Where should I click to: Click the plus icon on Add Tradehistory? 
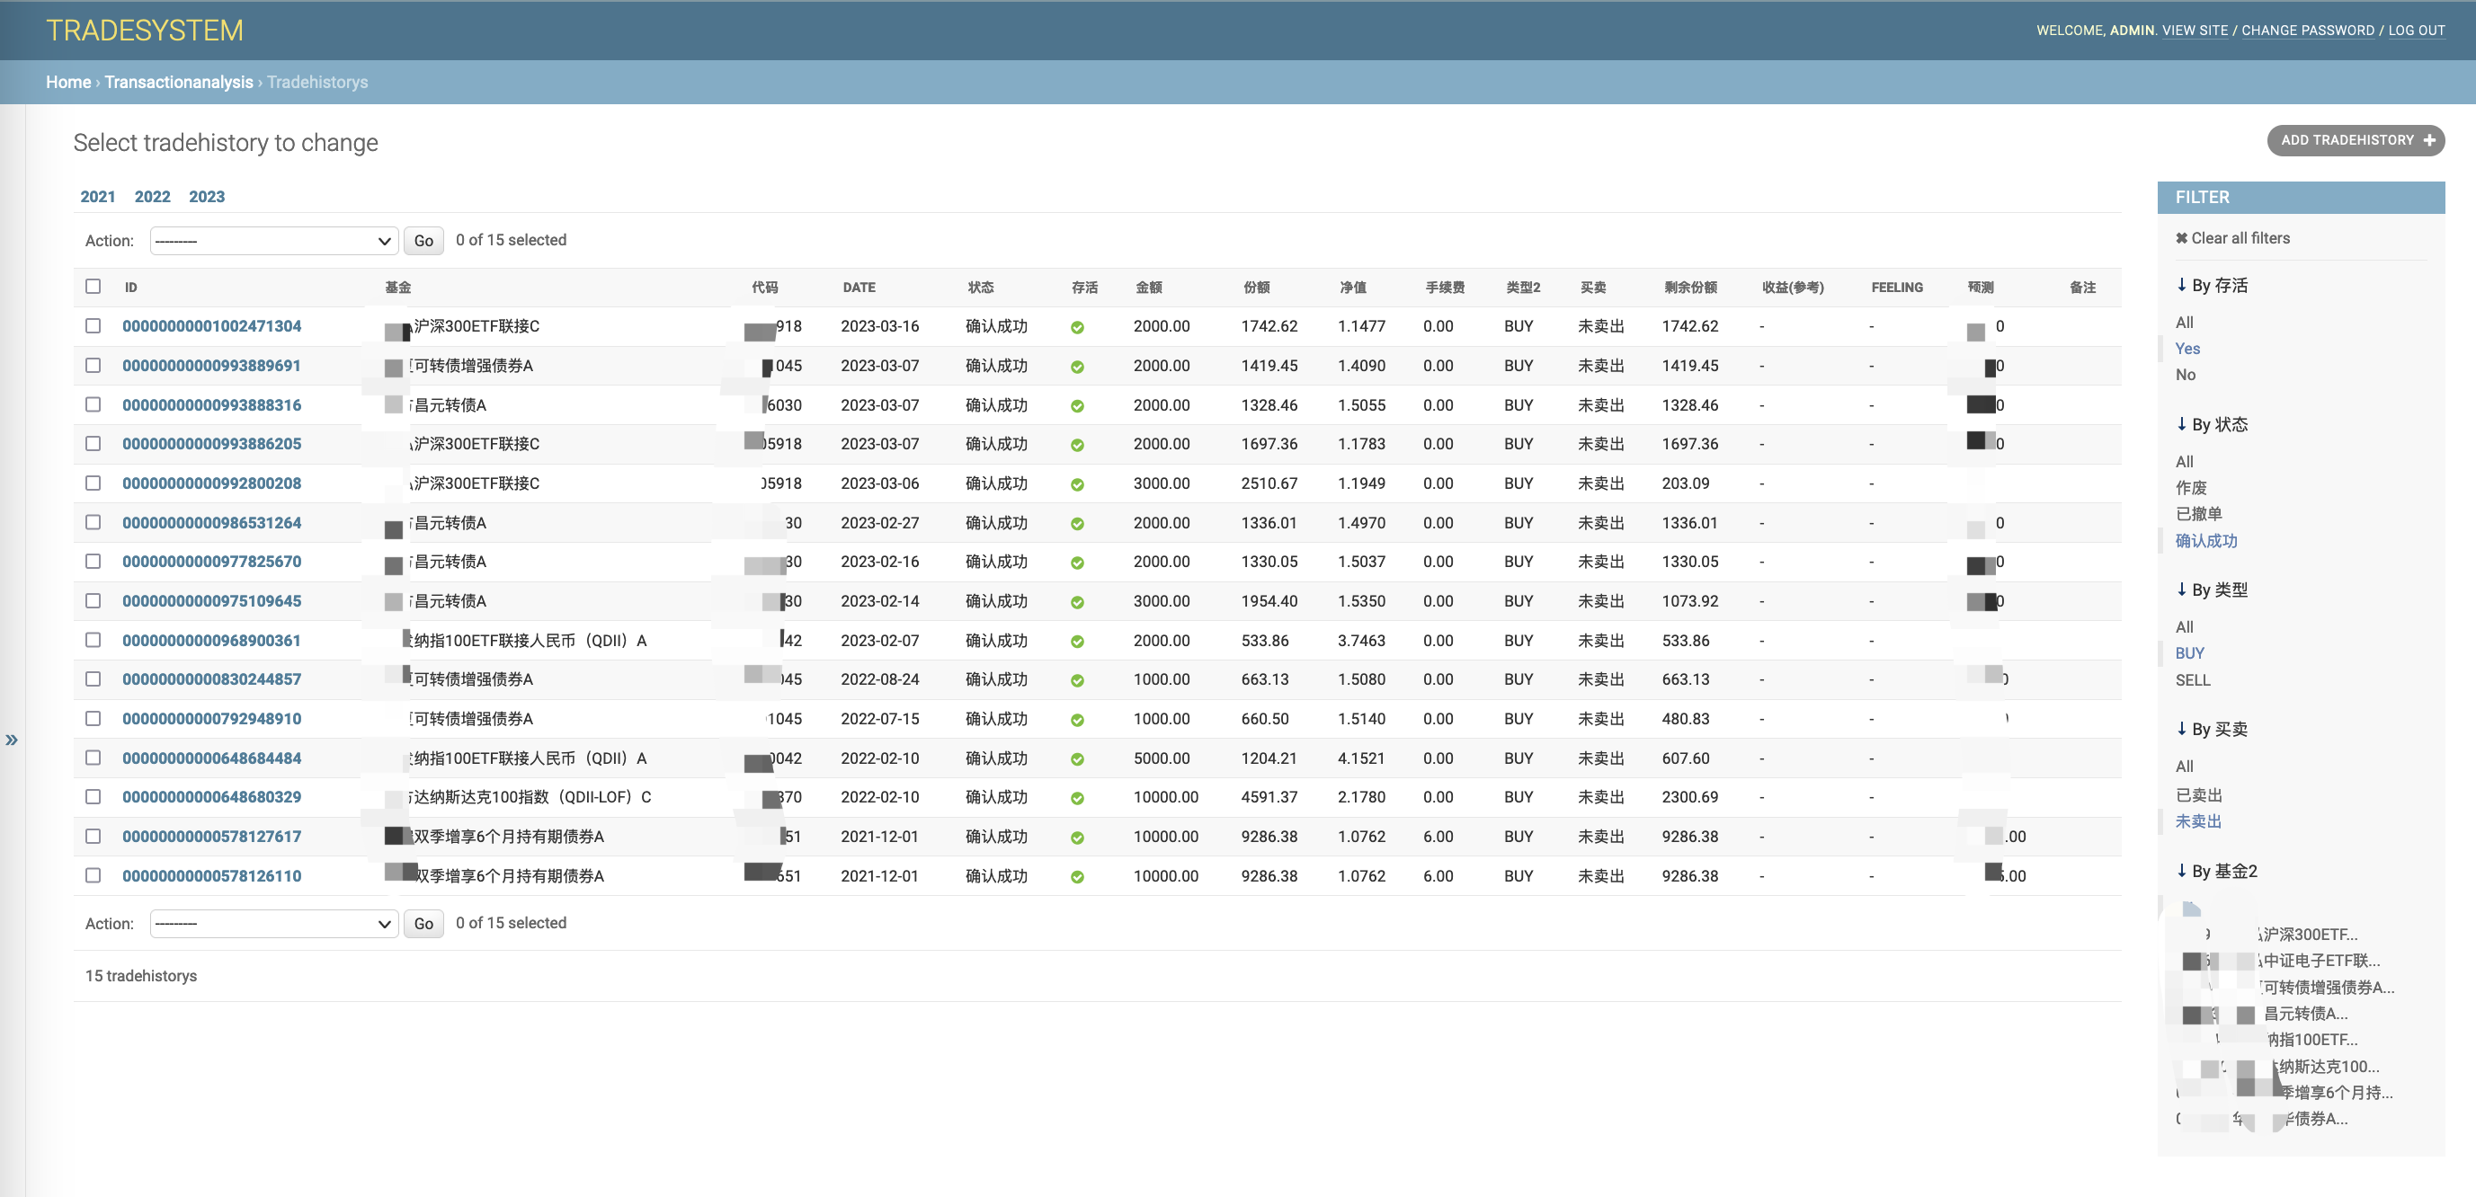[x=2429, y=140]
